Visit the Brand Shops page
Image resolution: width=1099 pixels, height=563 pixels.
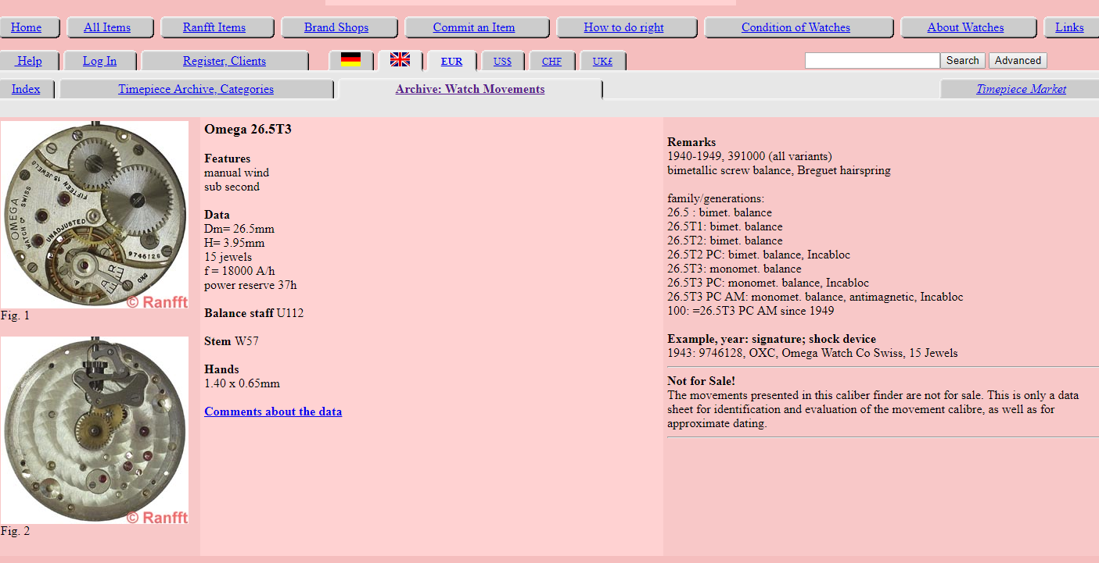[336, 27]
